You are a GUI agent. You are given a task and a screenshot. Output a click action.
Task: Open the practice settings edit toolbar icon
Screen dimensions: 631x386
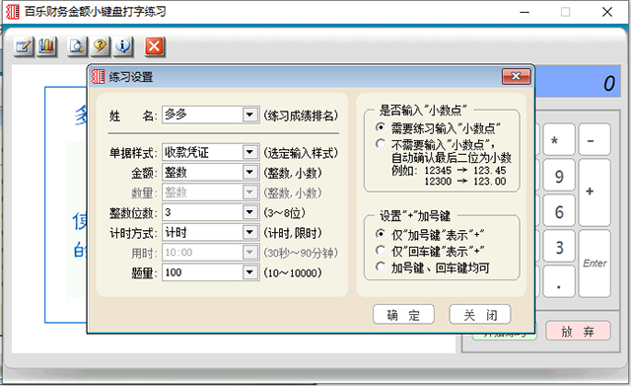(24, 46)
